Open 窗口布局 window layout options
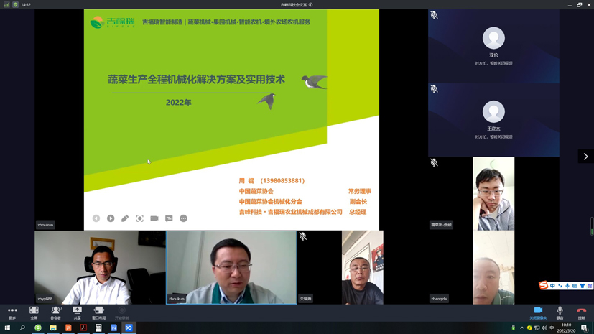594x334 pixels. point(99,312)
